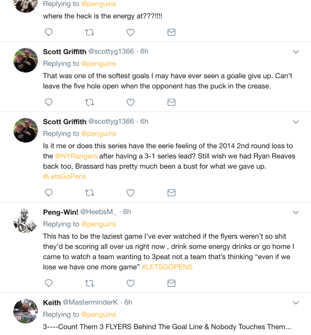Like the tweet mentioning @NYRangers

click(x=130, y=193)
